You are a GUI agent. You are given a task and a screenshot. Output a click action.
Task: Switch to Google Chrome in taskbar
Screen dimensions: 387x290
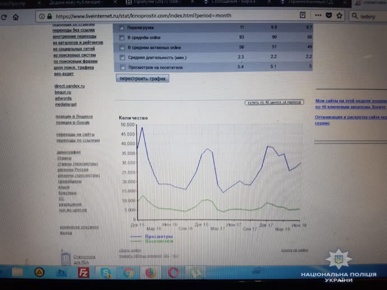click(128, 273)
